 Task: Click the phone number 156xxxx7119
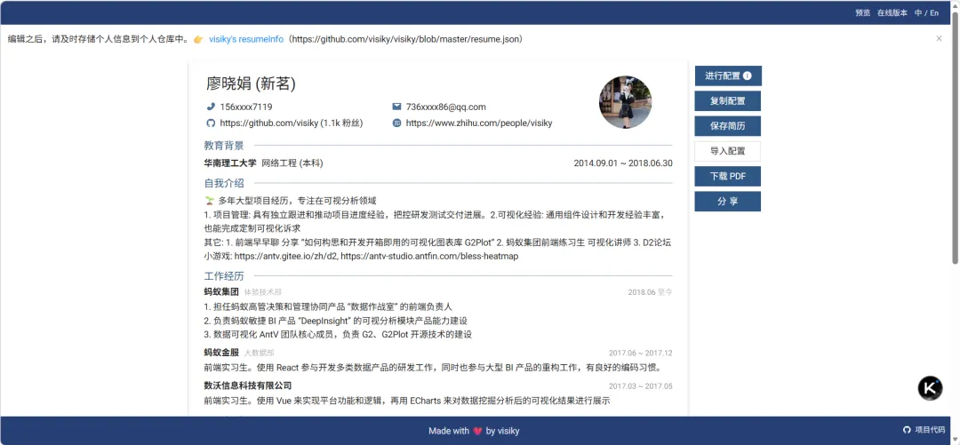tap(246, 107)
